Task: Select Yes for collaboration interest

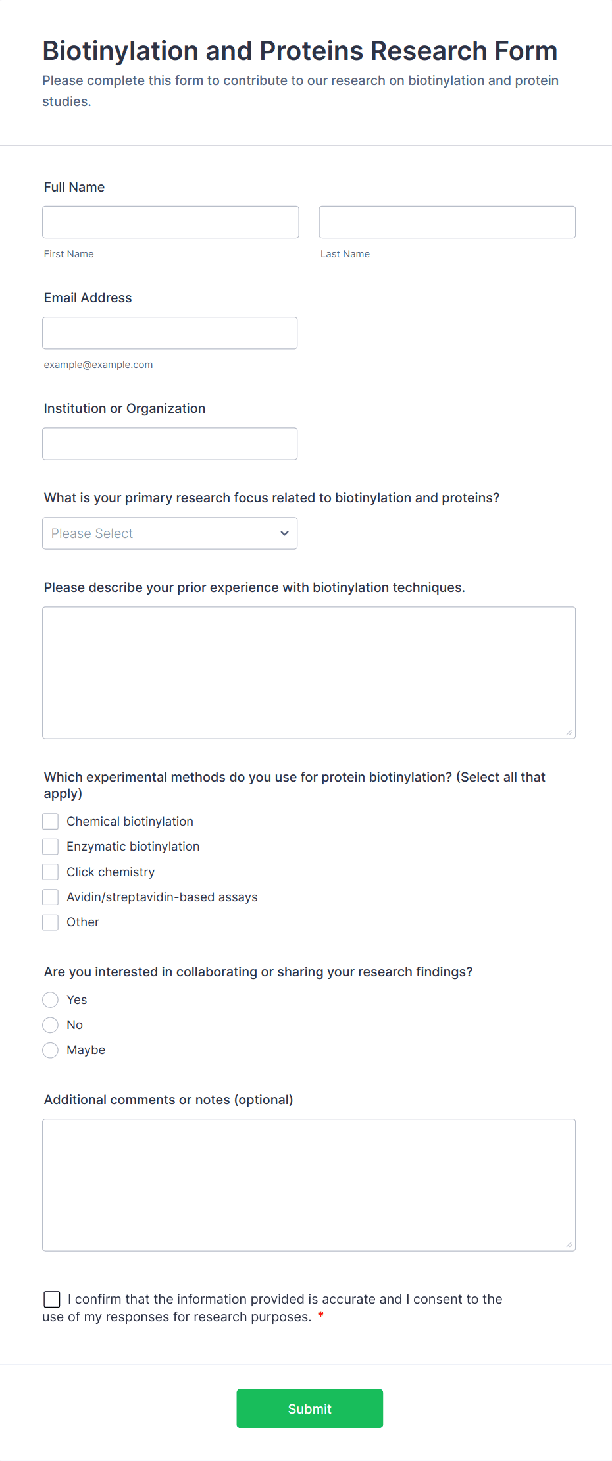Action: (x=51, y=1000)
